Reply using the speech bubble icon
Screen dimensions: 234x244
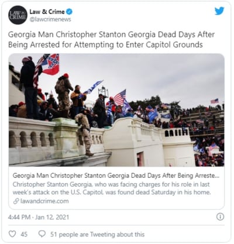[42, 234]
